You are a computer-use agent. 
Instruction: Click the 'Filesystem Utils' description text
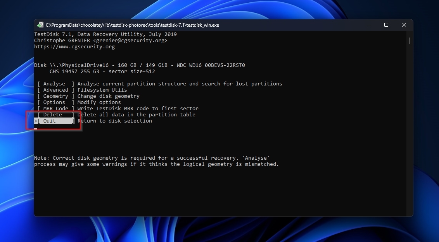pos(102,90)
